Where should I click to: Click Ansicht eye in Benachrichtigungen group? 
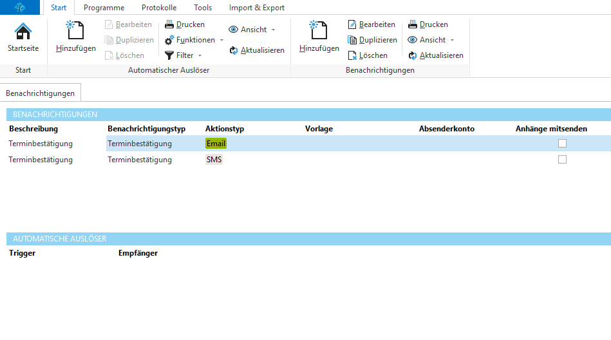click(x=427, y=40)
